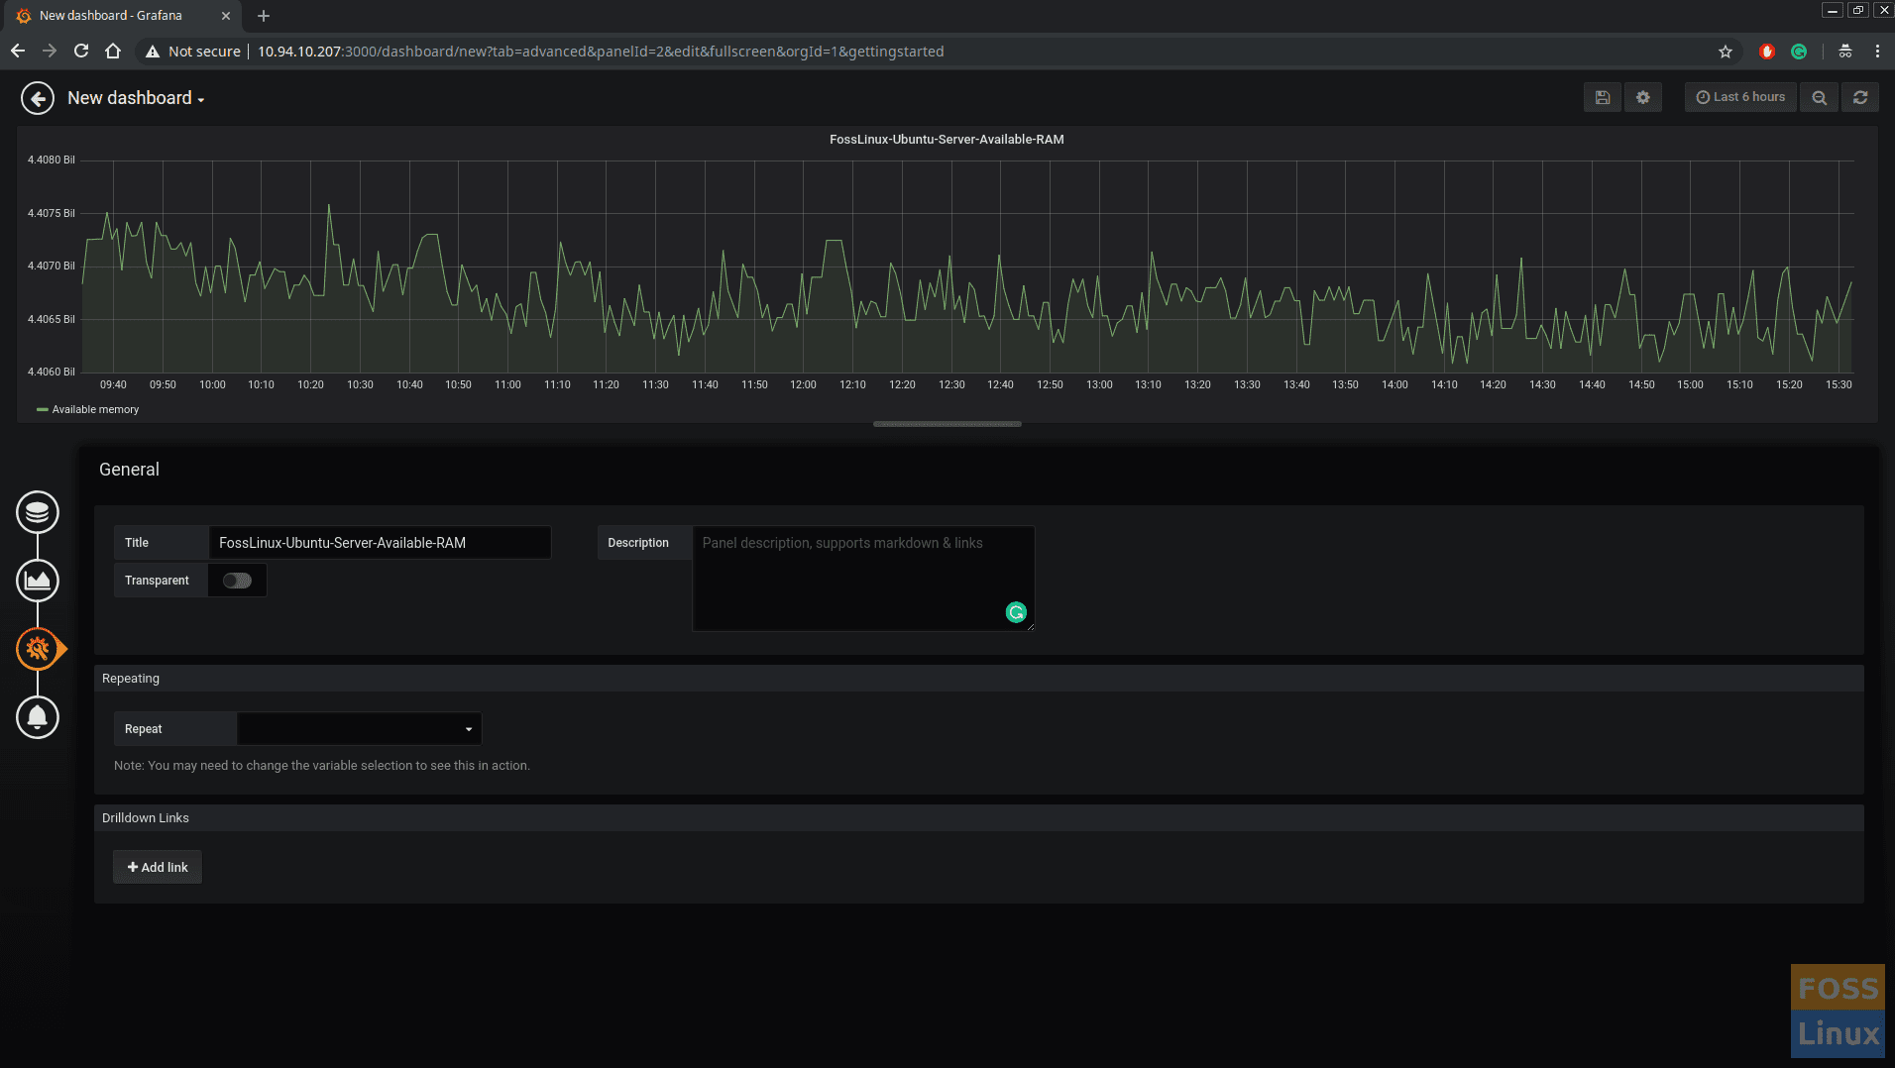View the Not secure site information
This screenshot has width=1895, height=1068.
coord(193,52)
